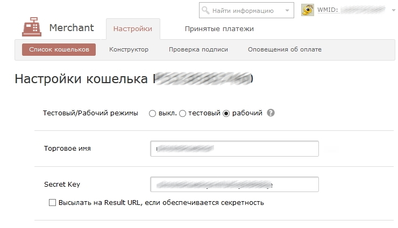The image size is (398, 228).
Task: Select the "выкл." mode radio button
Action: (x=153, y=114)
